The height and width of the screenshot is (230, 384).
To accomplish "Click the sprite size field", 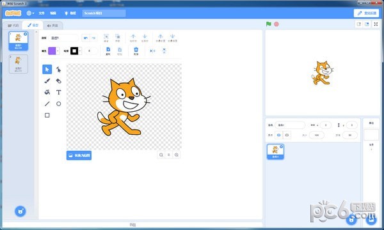I will pos(317,135).
